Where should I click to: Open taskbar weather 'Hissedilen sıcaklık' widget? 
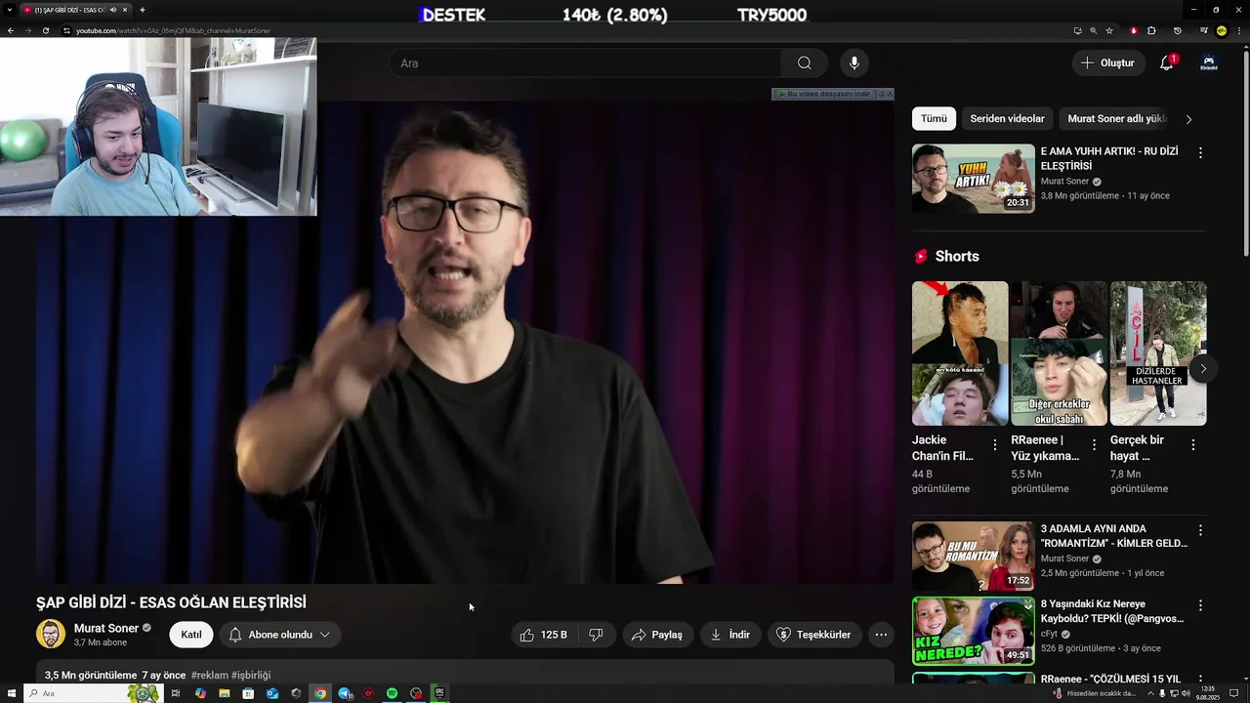pos(1093,693)
